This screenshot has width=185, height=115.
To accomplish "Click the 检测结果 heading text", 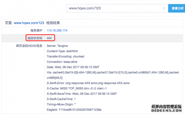I will tap(53, 23).
